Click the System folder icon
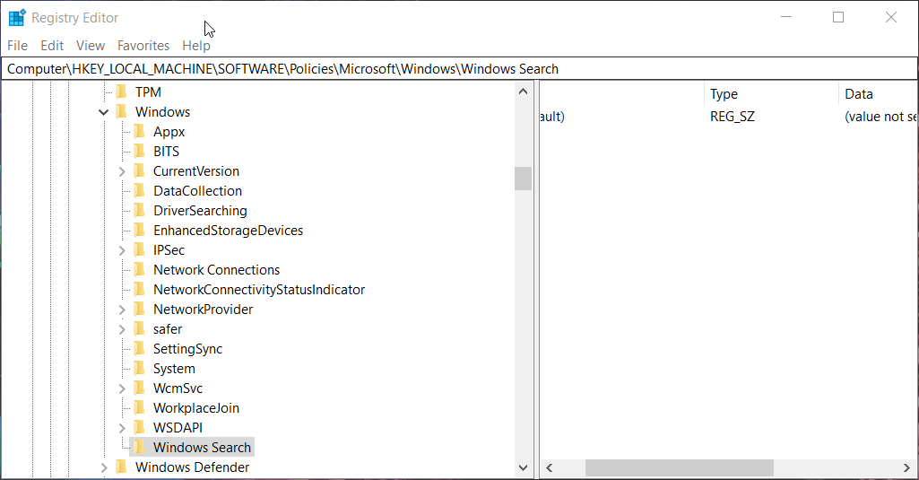The image size is (919, 480). click(140, 369)
